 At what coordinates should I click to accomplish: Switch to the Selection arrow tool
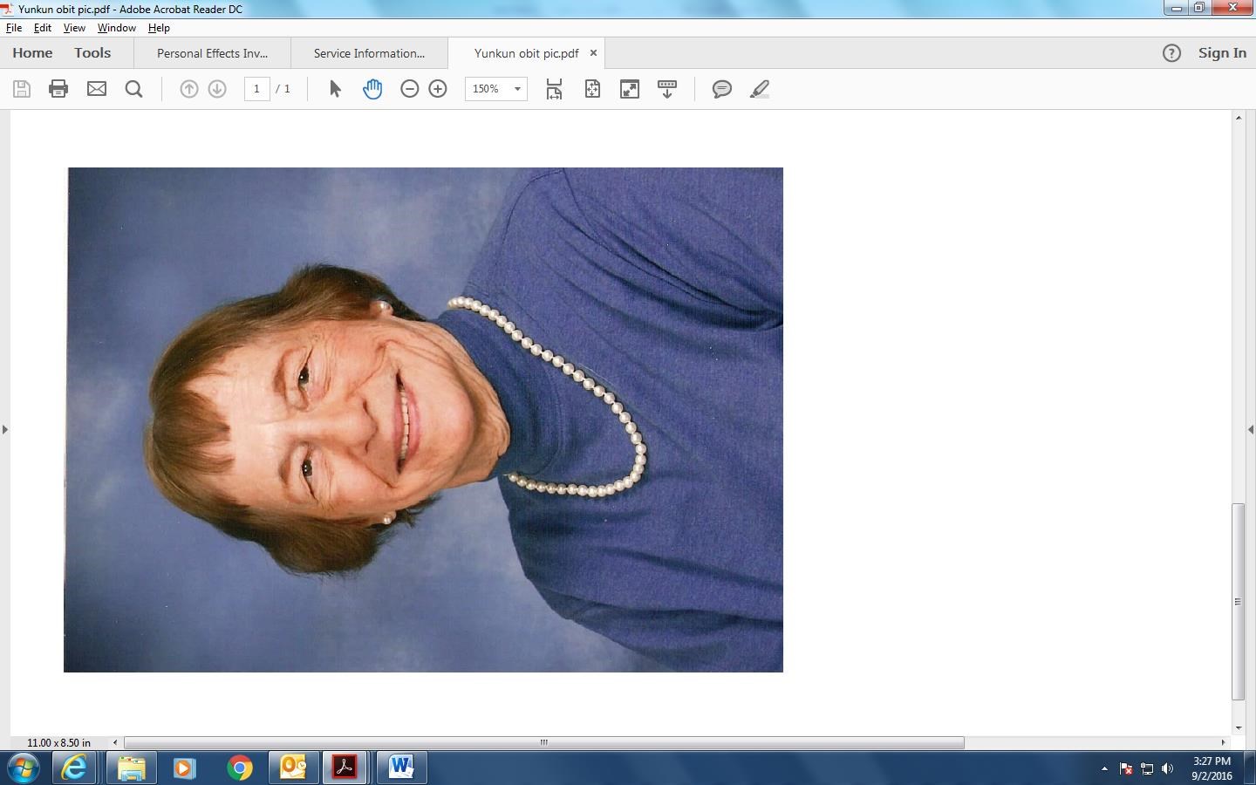[334, 88]
